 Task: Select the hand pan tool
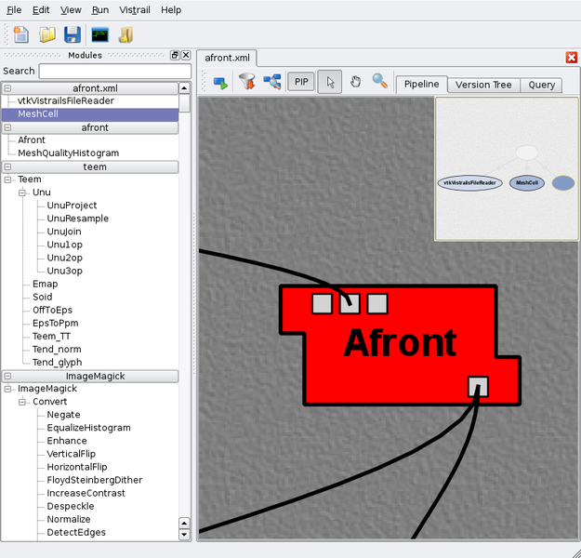(355, 82)
